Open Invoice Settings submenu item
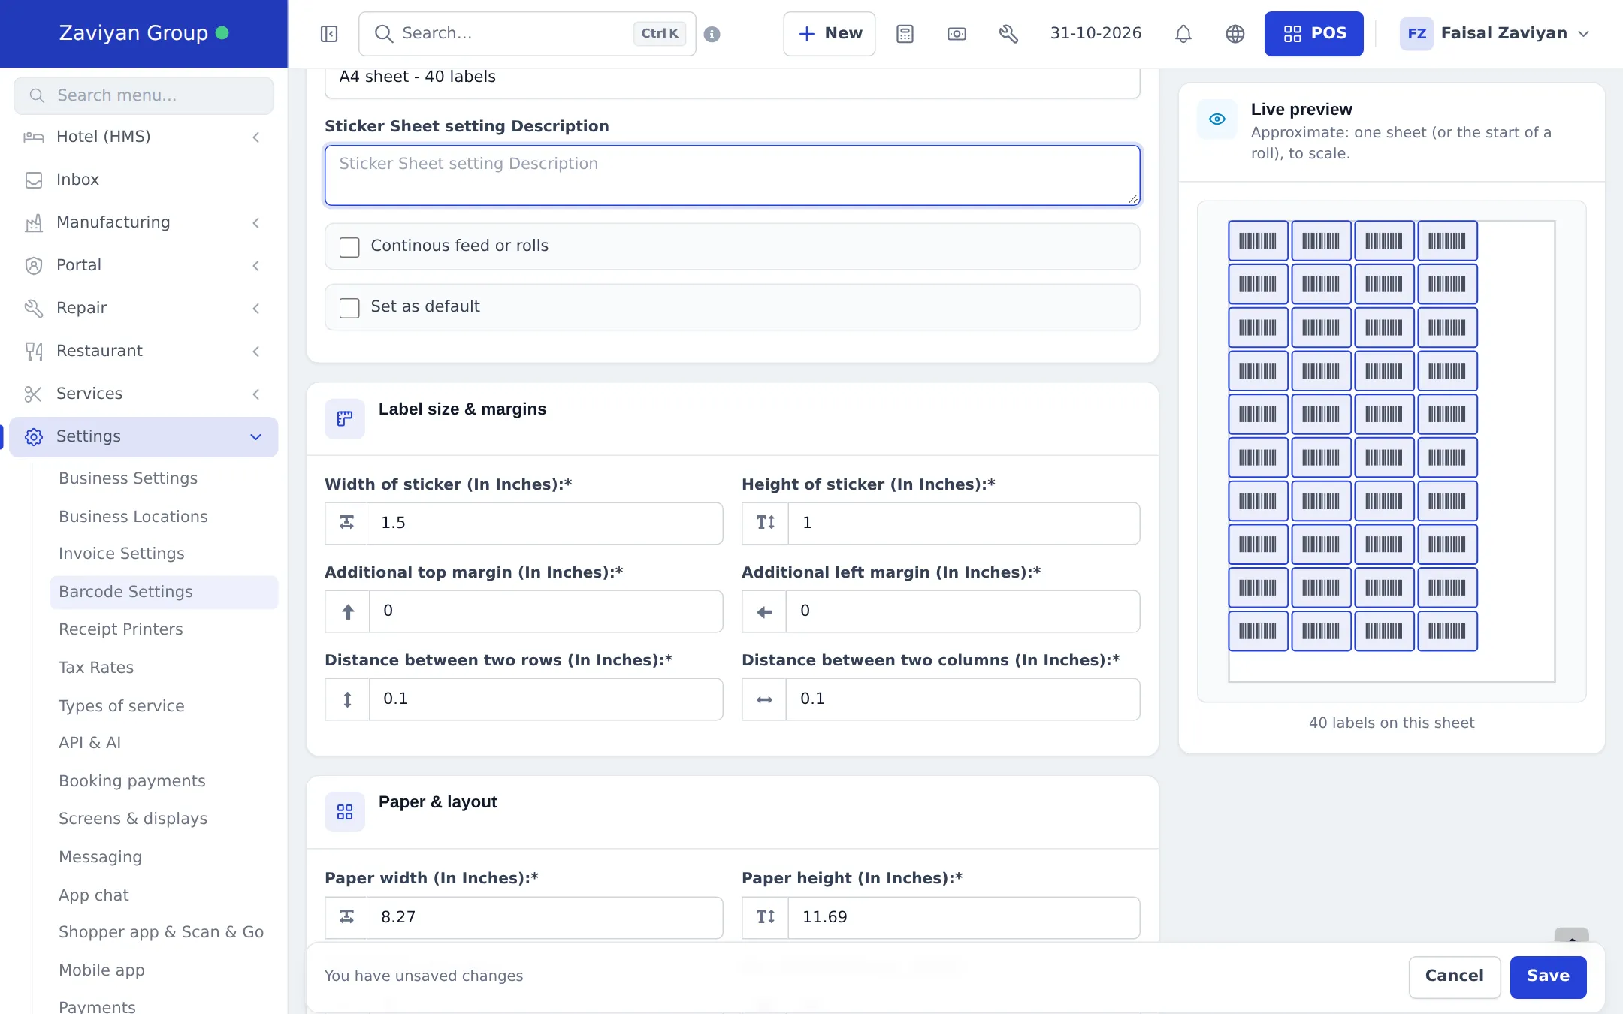This screenshot has height=1014, width=1623. [x=122, y=554]
